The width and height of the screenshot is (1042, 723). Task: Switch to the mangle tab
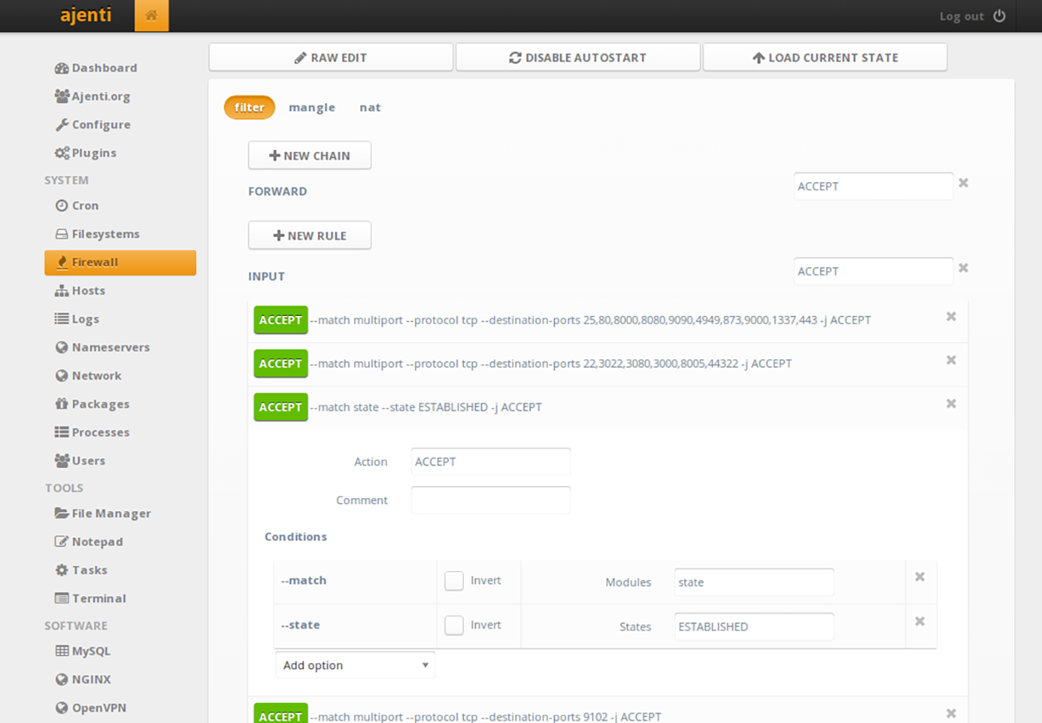pyautogui.click(x=312, y=107)
